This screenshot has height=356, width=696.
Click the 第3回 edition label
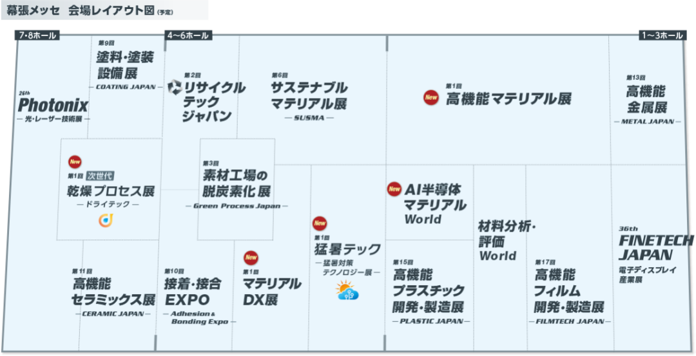pos(211,164)
